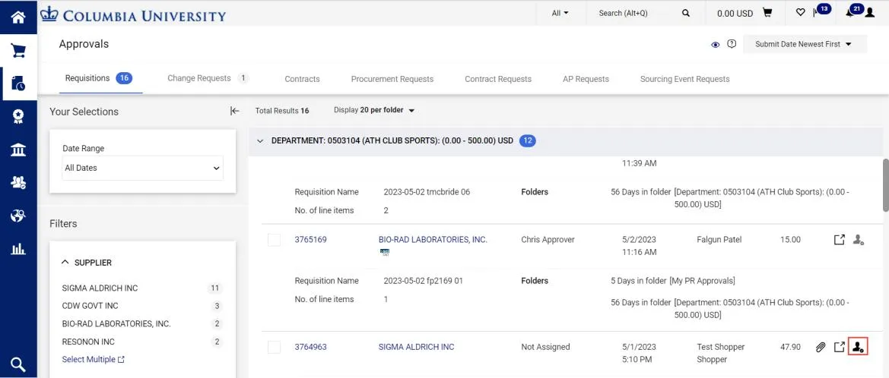
Task: Click attachment paperclip for requisition 3764963
Action: (x=821, y=347)
